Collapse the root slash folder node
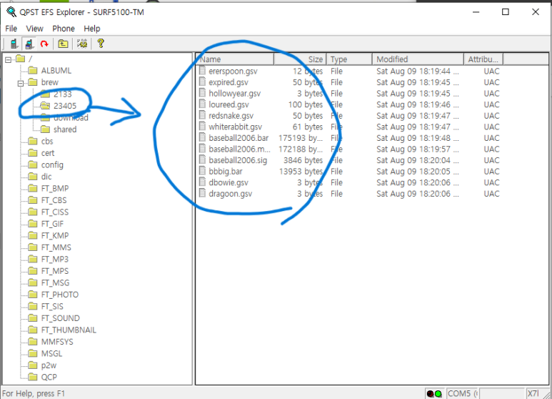 tap(8, 60)
